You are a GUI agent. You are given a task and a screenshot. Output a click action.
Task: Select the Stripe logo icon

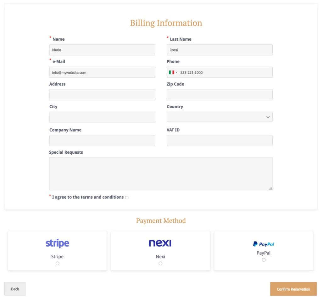coord(57,243)
